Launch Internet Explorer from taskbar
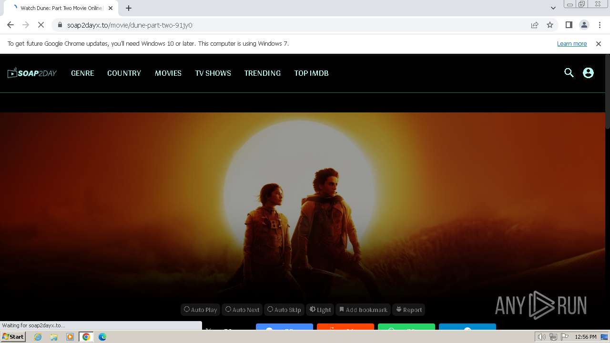Screen dimensions: 610x343 [38, 337]
